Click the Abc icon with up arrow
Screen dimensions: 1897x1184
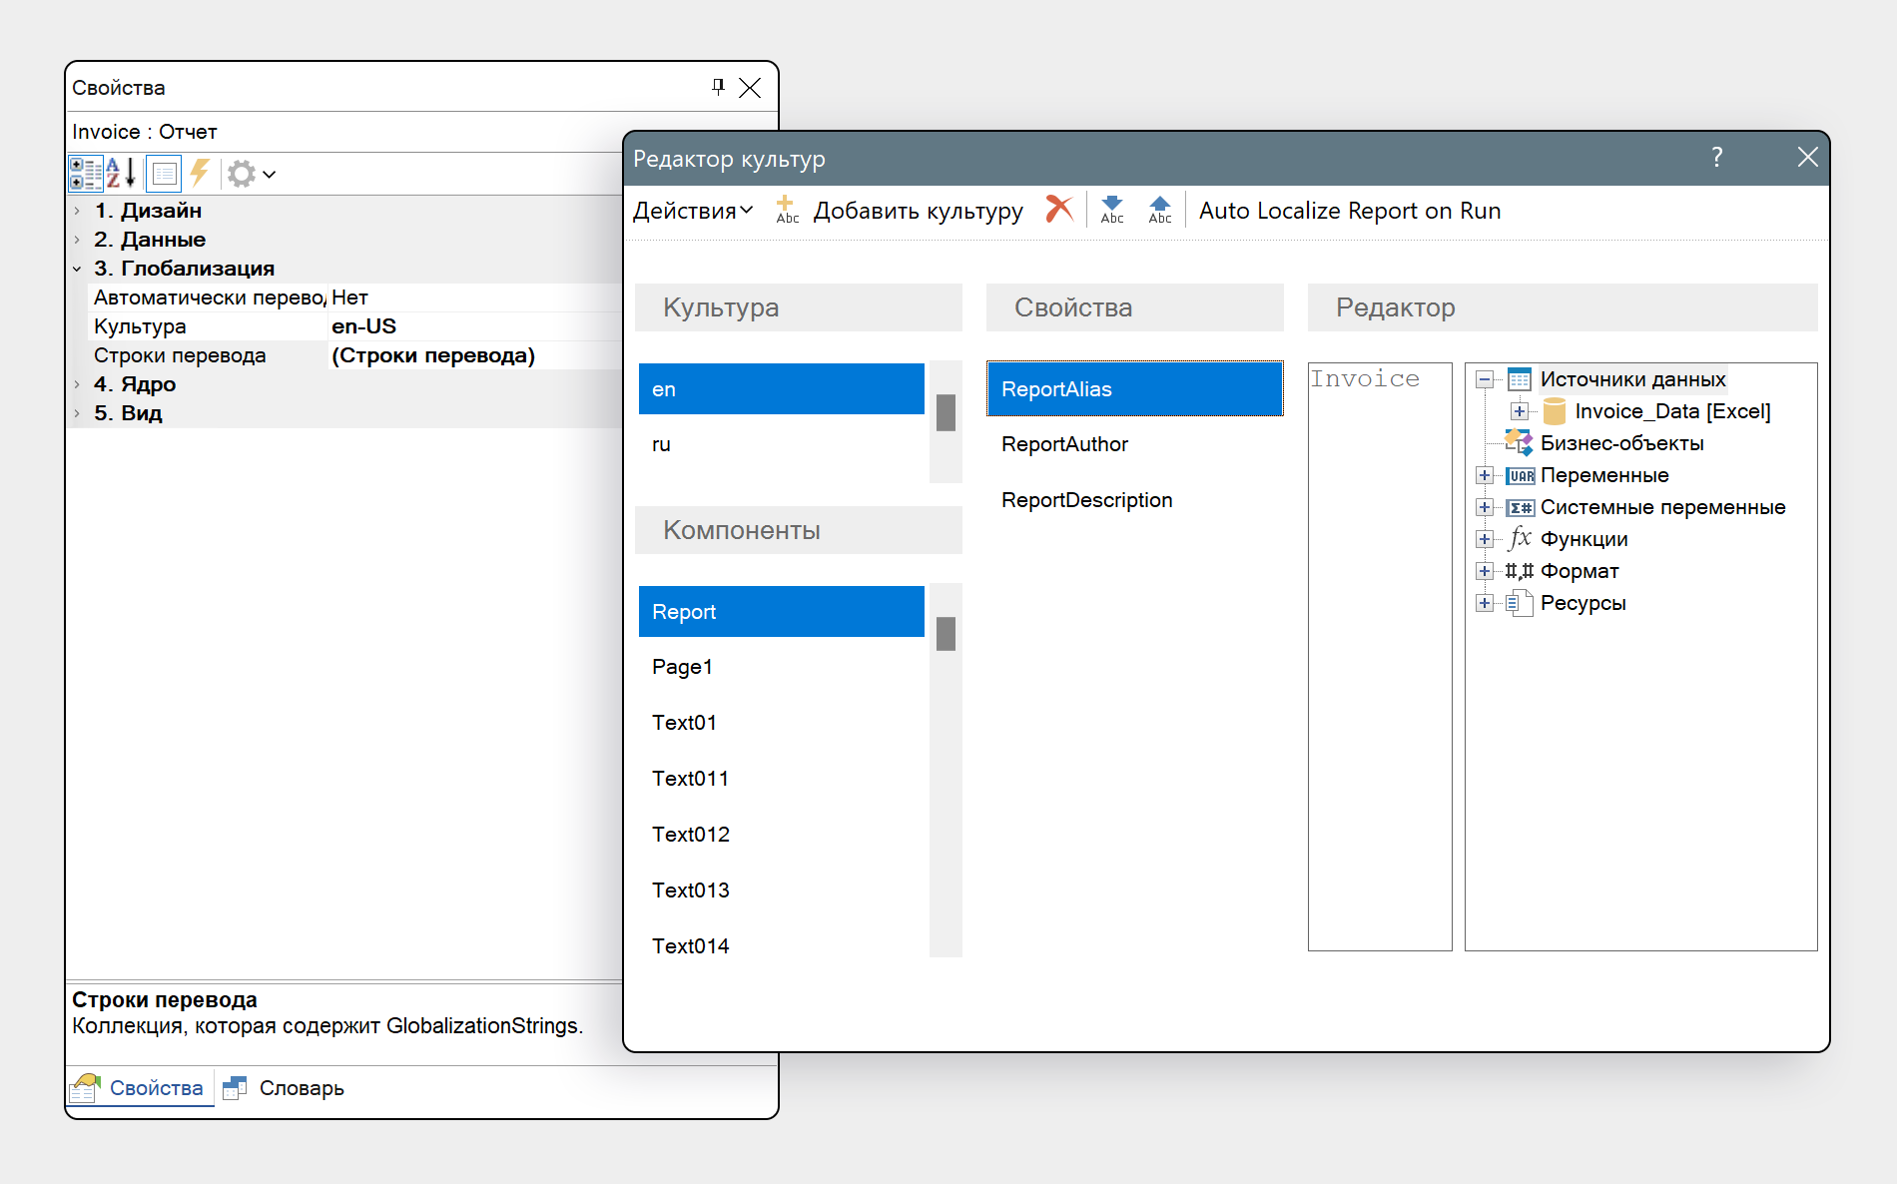[x=1160, y=210]
